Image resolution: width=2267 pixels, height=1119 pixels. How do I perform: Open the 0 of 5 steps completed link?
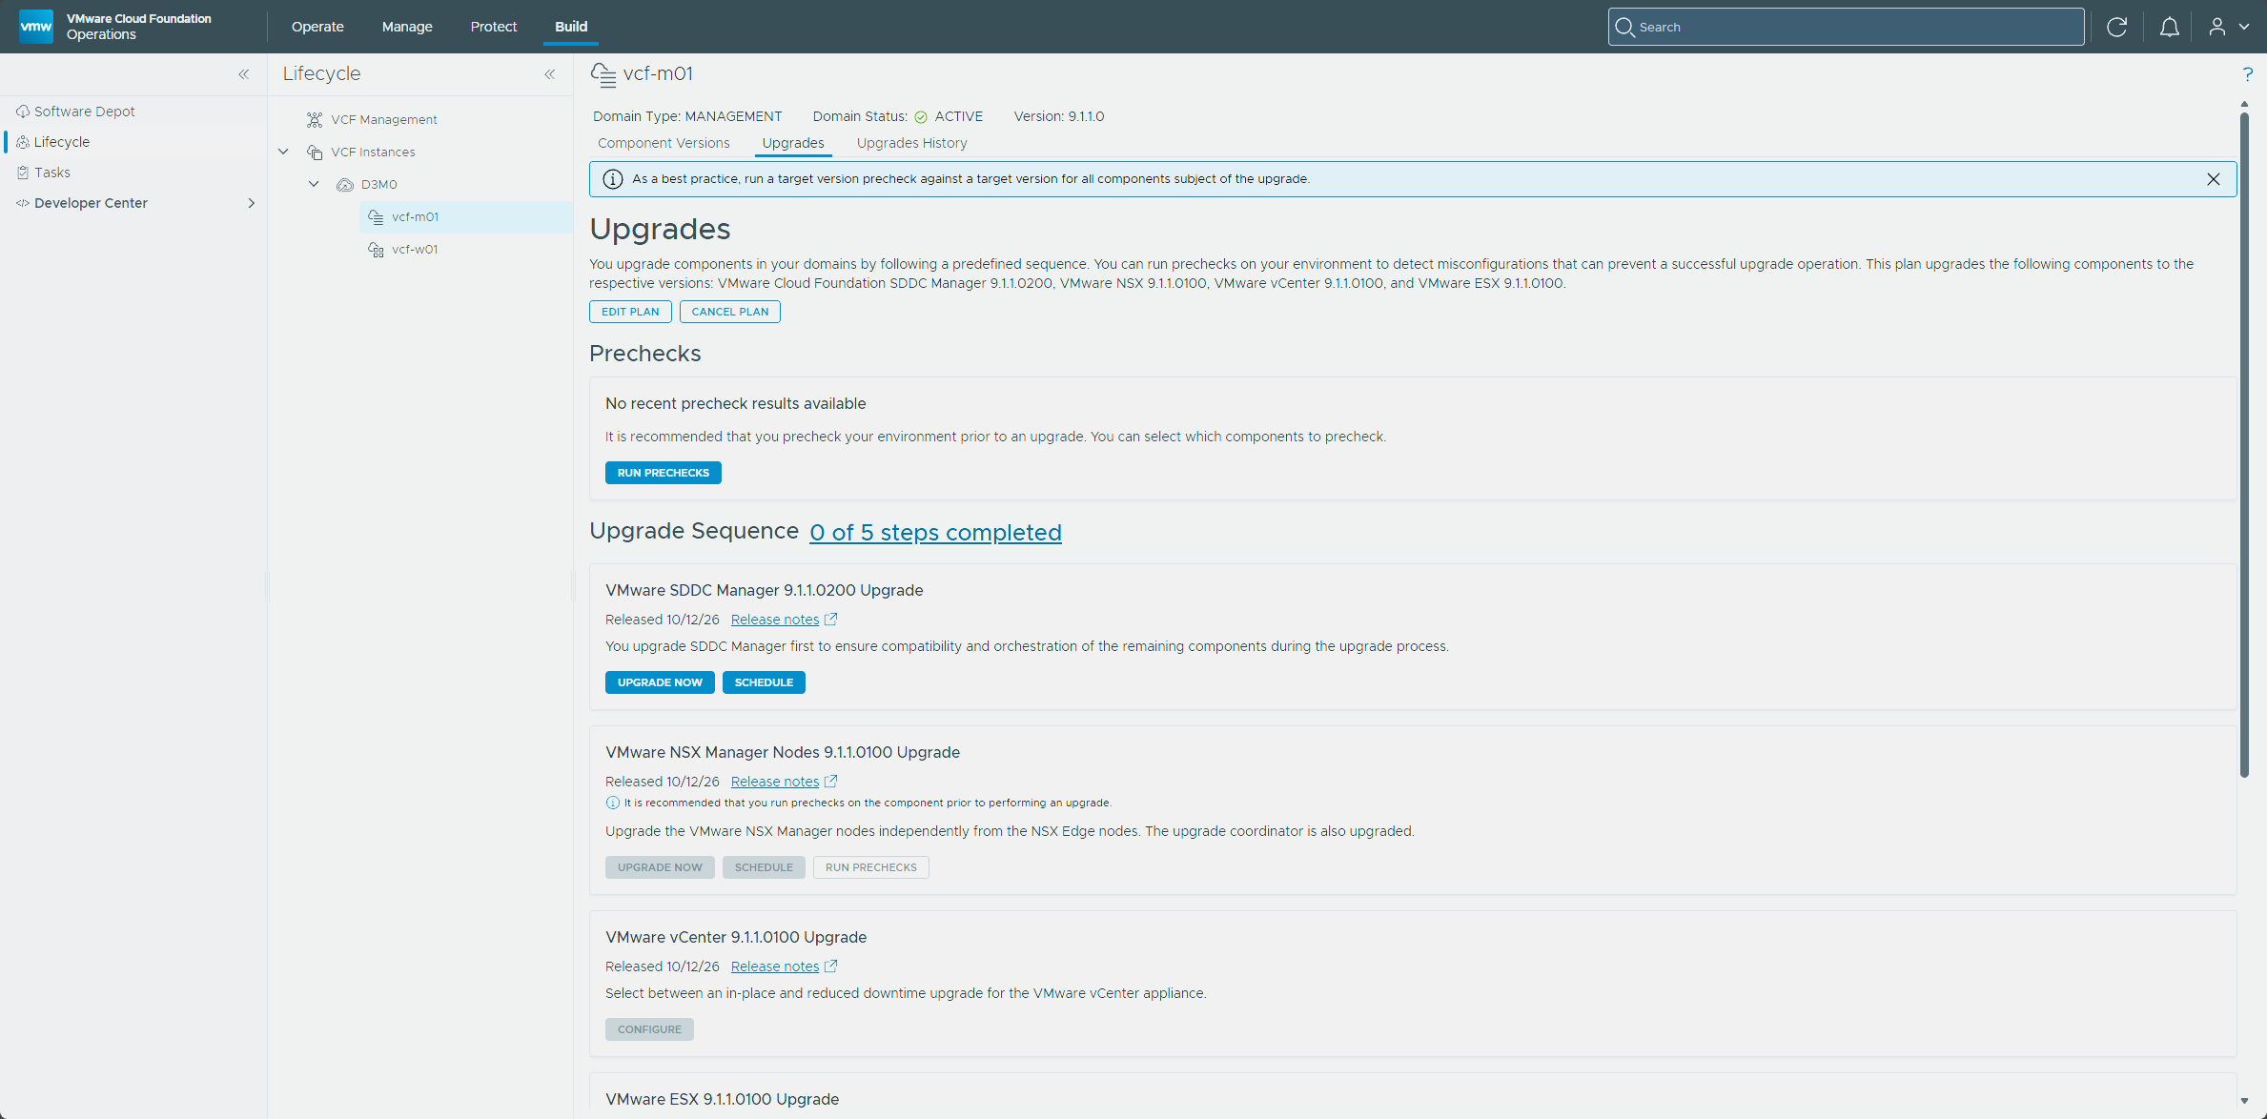click(935, 533)
